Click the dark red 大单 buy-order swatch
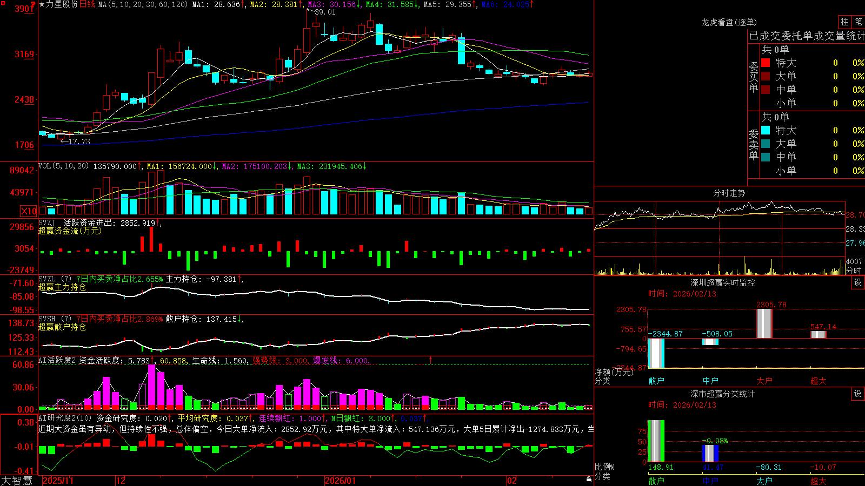Screen dimensions: 865x486 tap(766, 76)
